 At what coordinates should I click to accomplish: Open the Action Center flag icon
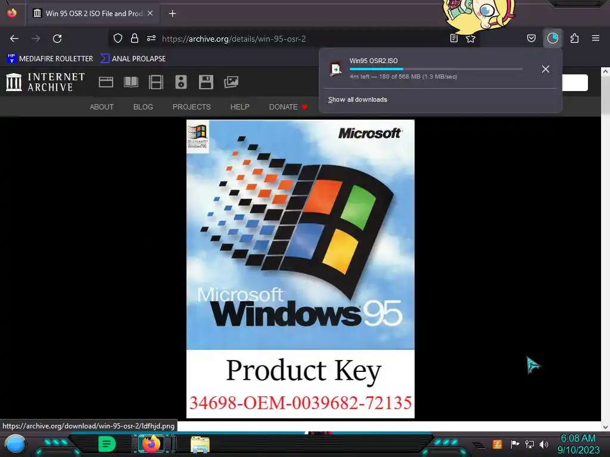515,444
